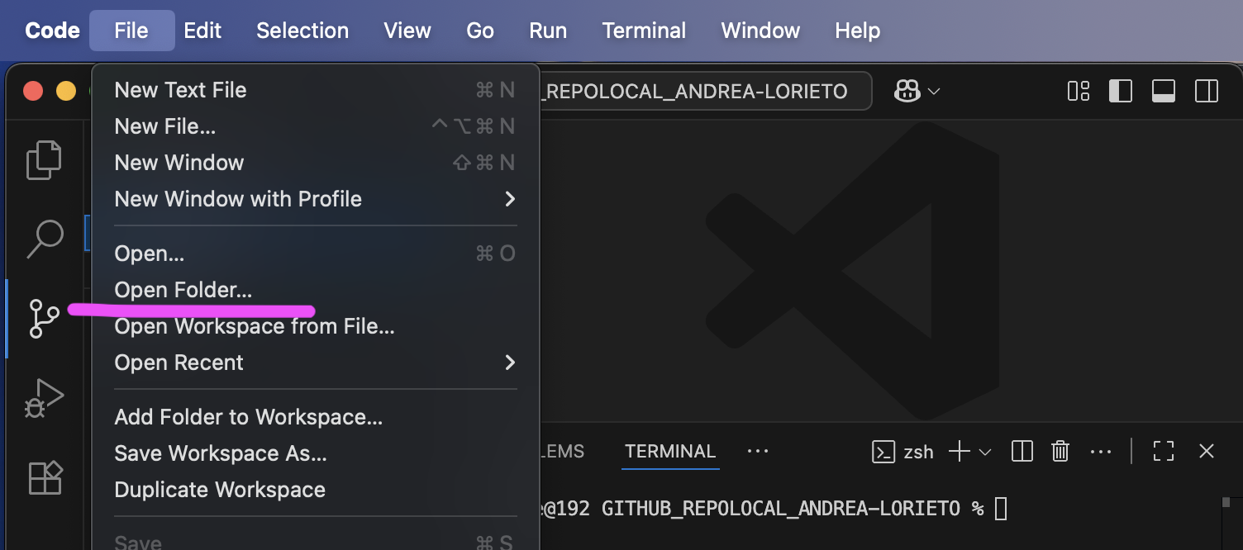Viewport: 1243px width, 550px height.
Task: Choose Open Folder... from File menu
Action: point(183,290)
